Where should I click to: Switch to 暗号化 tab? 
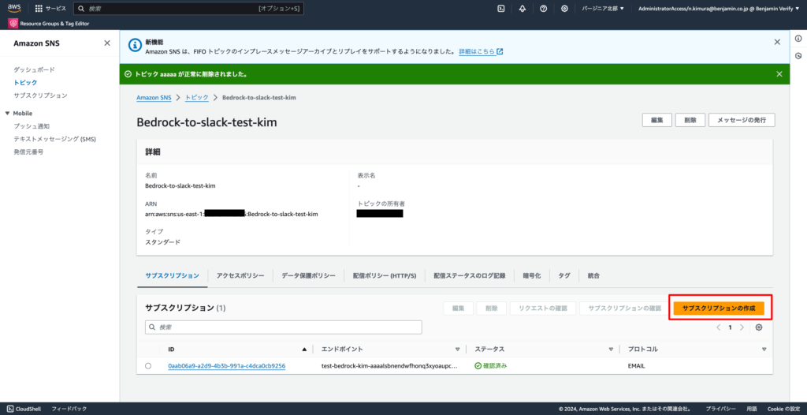(532, 276)
